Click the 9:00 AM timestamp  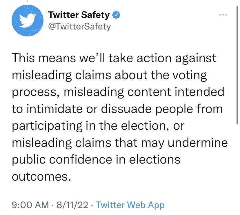tap(30, 205)
